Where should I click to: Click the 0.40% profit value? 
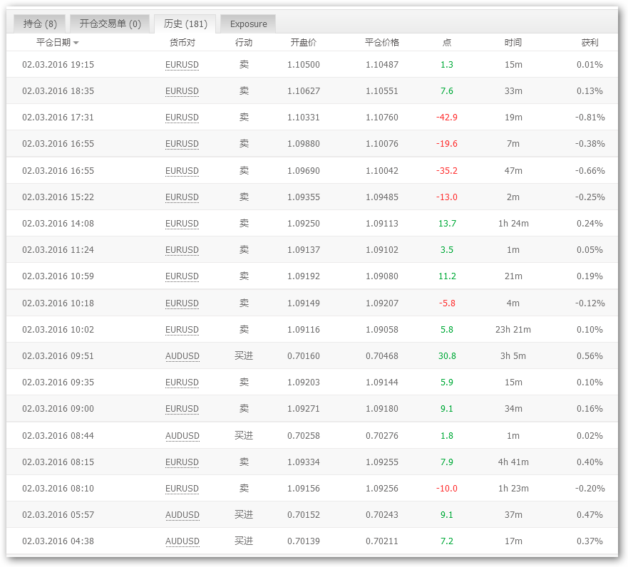pos(590,462)
